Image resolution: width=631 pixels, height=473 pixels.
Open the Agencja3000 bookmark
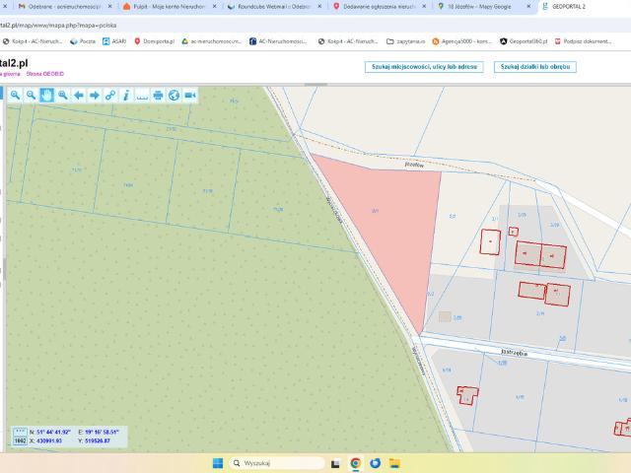point(462,41)
